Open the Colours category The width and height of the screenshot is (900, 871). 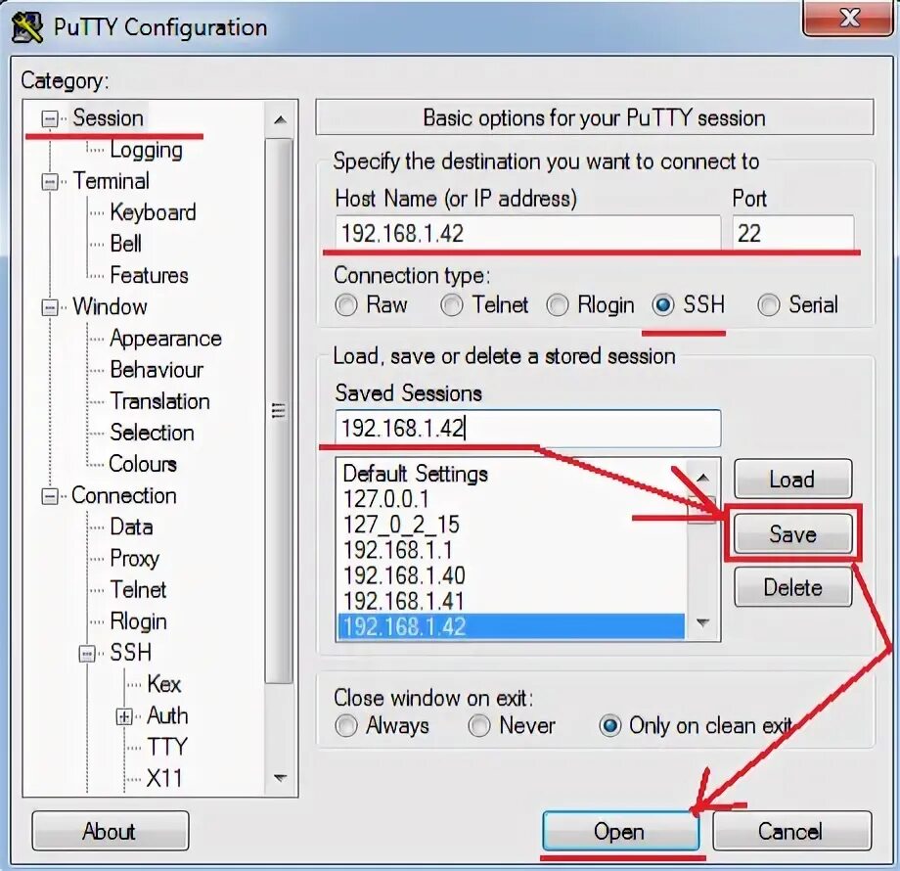pos(143,464)
